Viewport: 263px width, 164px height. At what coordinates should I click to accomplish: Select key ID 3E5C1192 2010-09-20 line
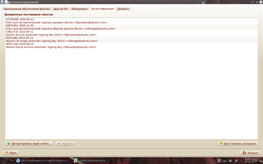click(20, 44)
